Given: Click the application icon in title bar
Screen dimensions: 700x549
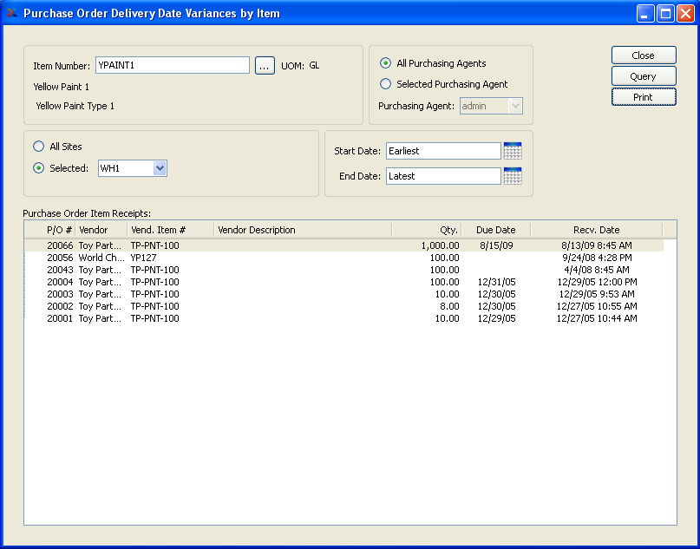Looking at the screenshot, I should pos(11,13).
